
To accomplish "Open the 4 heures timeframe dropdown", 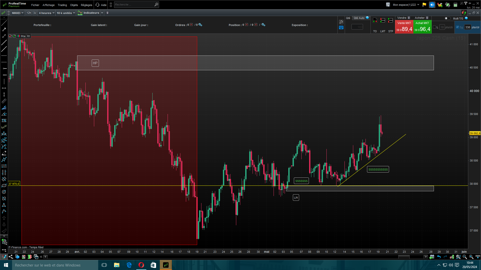I will click(x=47, y=13).
